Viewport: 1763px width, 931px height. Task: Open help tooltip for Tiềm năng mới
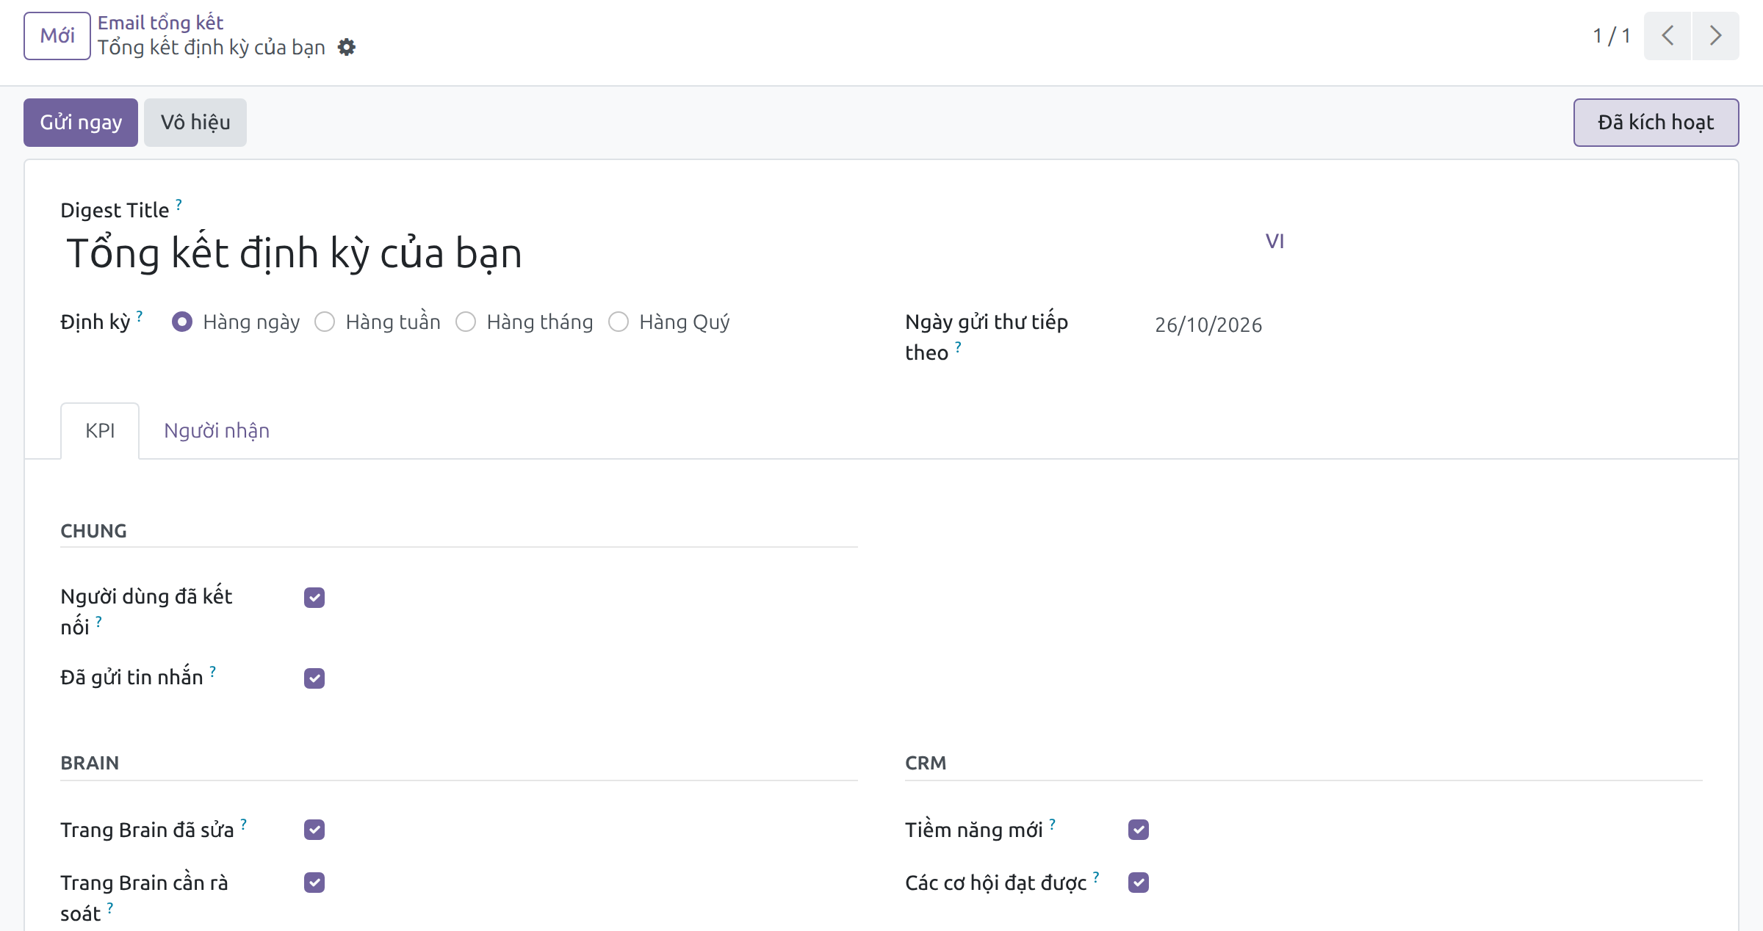tap(1052, 825)
